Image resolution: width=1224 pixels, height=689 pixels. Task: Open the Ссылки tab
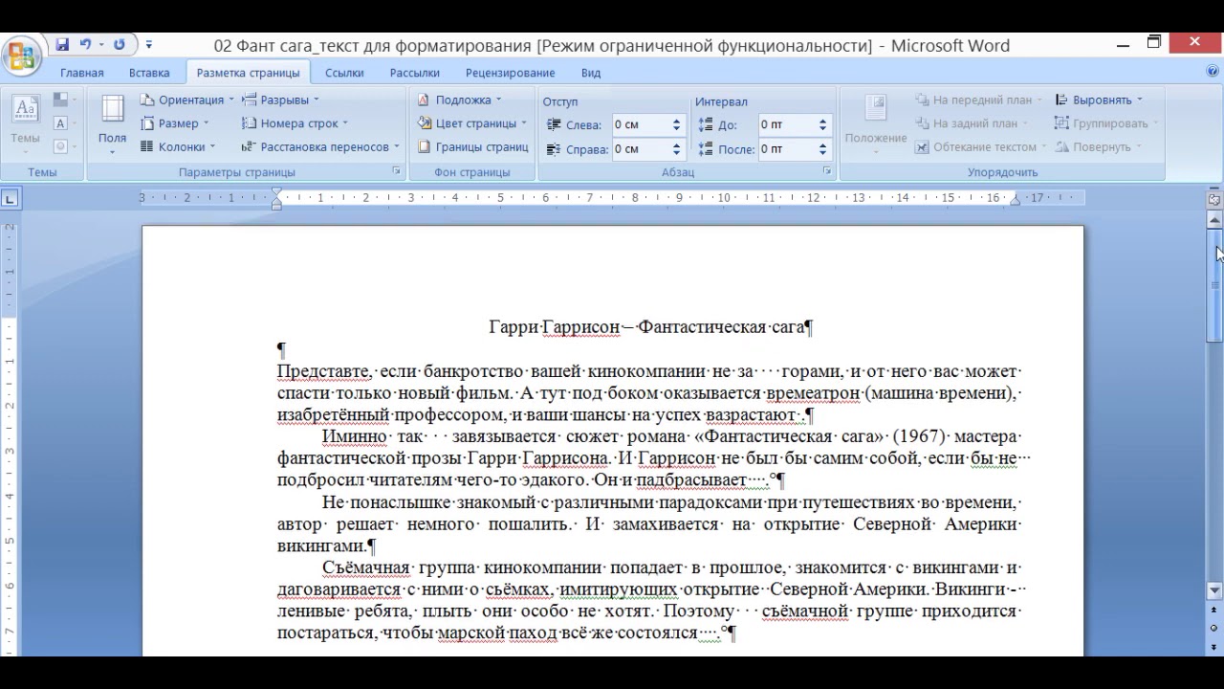click(x=344, y=73)
